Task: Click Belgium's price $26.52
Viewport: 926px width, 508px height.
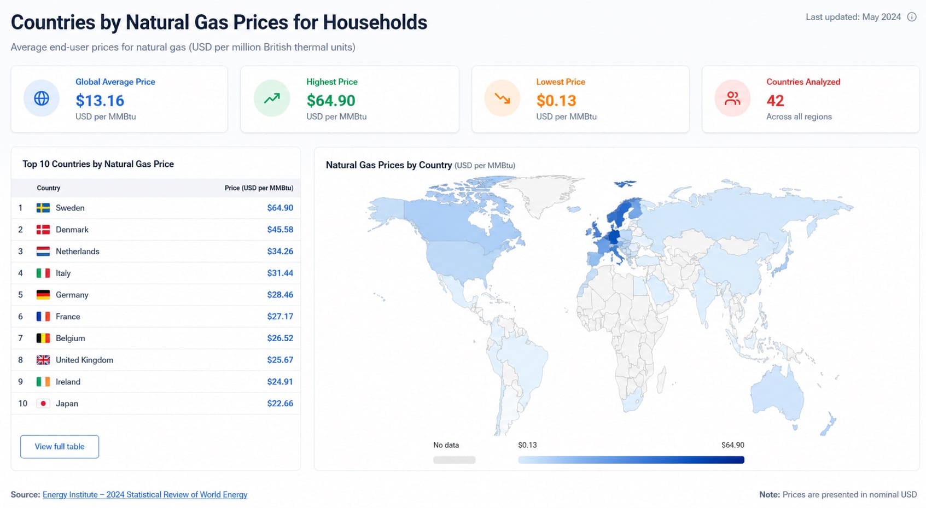Action: (280, 338)
